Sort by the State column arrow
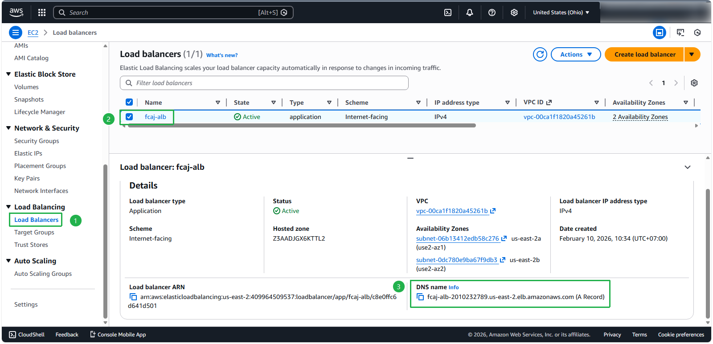713x344 pixels. [x=274, y=102]
